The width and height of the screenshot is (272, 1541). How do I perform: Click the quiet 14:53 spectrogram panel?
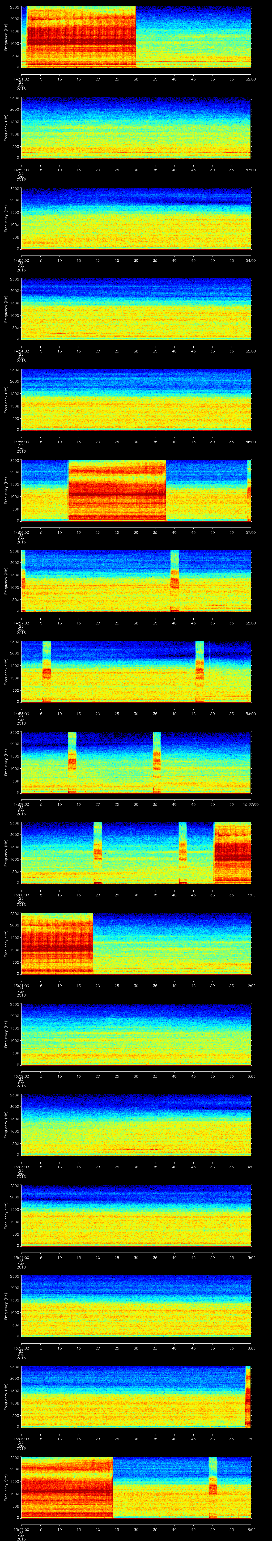[136, 218]
